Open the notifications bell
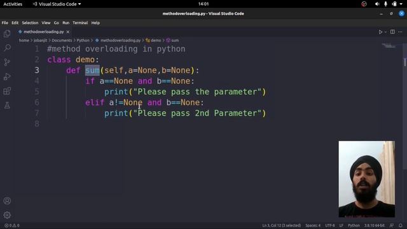407x229 pixels. point(401,225)
